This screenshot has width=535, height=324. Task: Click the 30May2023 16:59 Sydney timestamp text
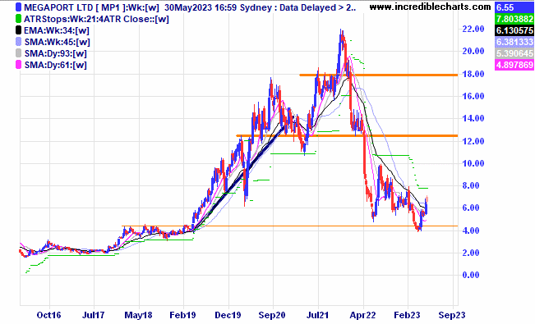(x=220, y=7)
